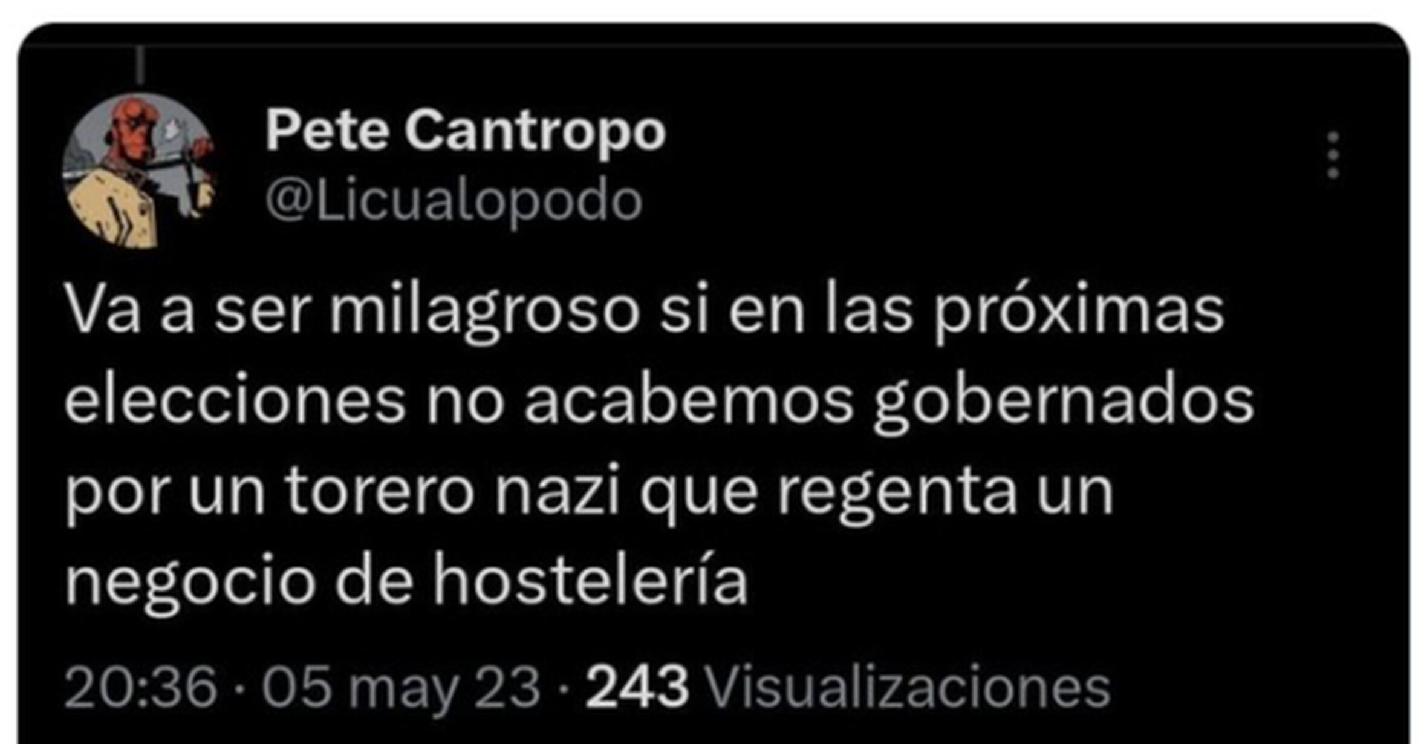Click the @Licualopodo handle

click(x=454, y=201)
